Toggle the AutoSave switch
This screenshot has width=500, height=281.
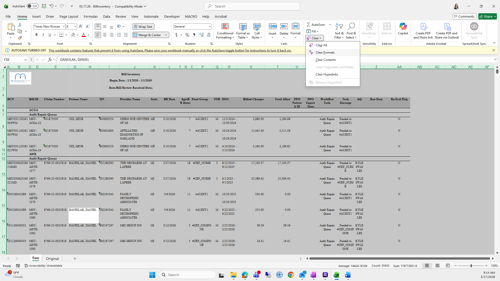33,6
